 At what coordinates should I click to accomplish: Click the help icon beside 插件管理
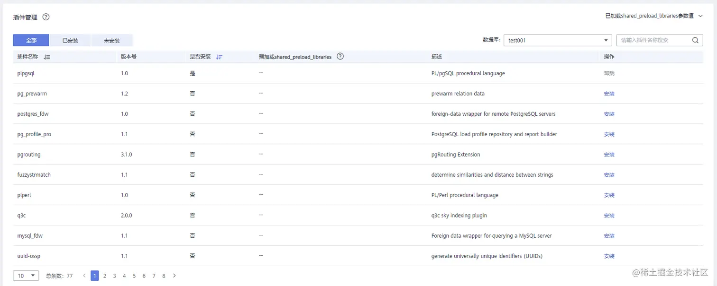pyautogui.click(x=46, y=17)
